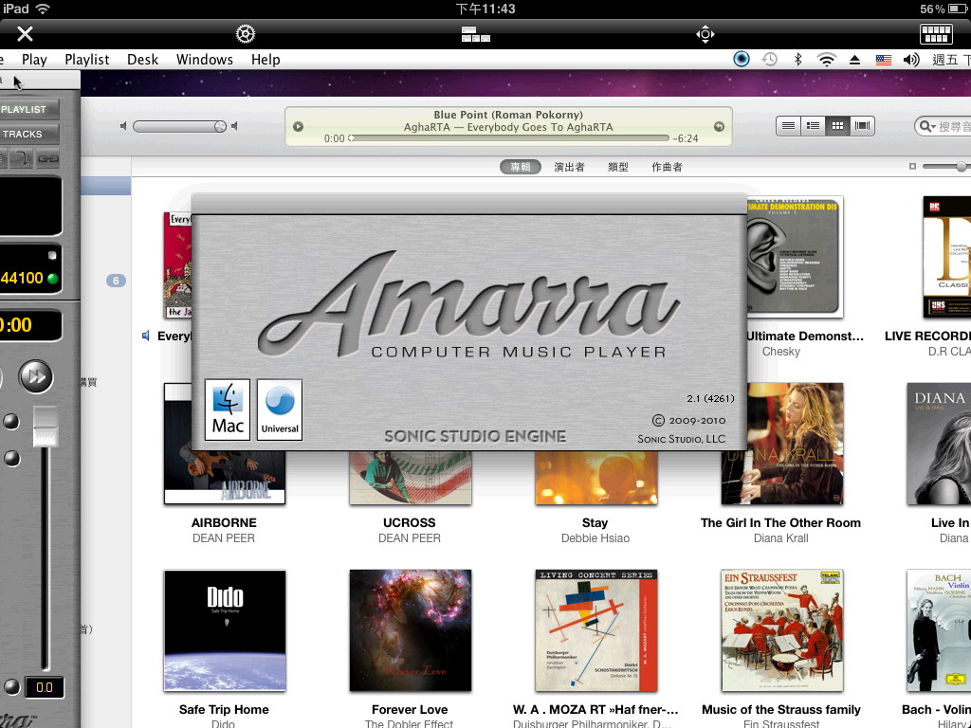The width and height of the screenshot is (971, 728).
Task: Select the 作曲者 grid tab
Action: click(667, 167)
